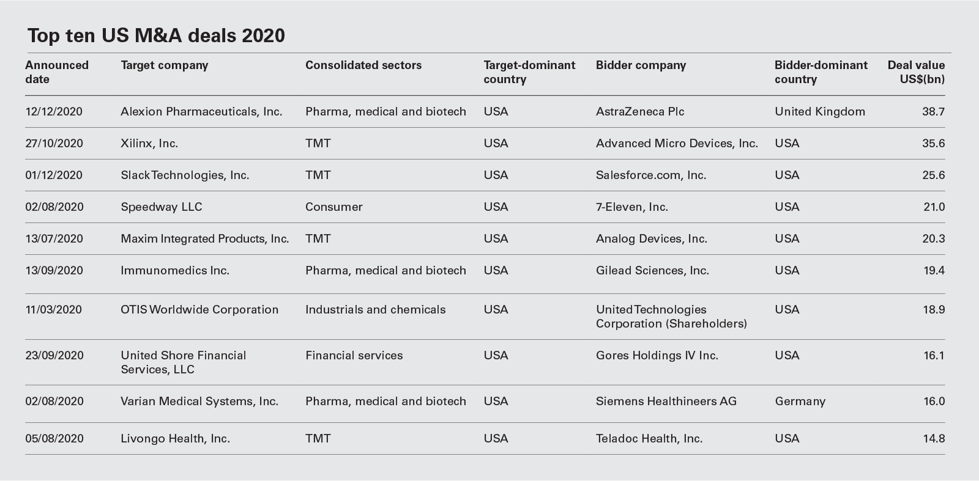The width and height of the screenshot is (979, 481).
Task: Click the 7-Eleven, Inc. bidder cell
Action: point(632,207)
